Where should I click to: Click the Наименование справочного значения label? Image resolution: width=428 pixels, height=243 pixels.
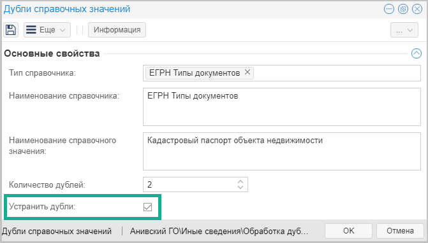63,146
